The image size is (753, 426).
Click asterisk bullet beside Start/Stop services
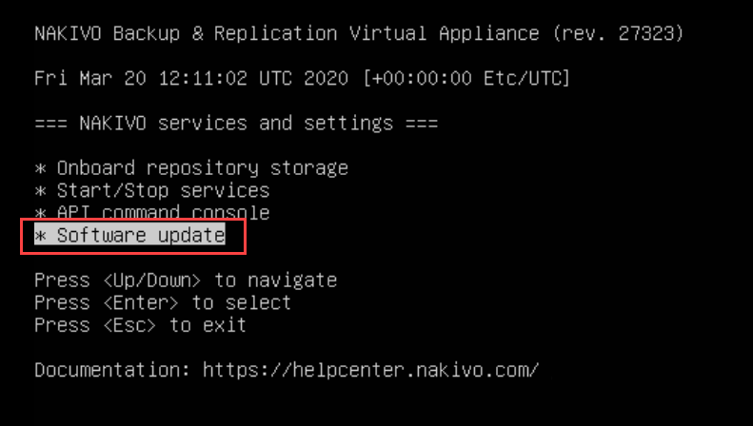tap(40, 191)
